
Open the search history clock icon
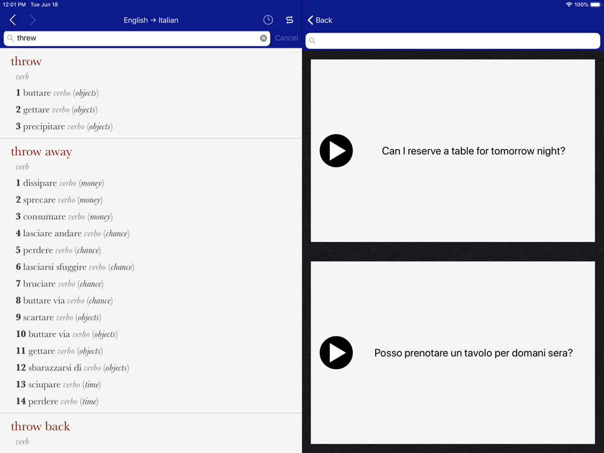(x=268, y=20)
